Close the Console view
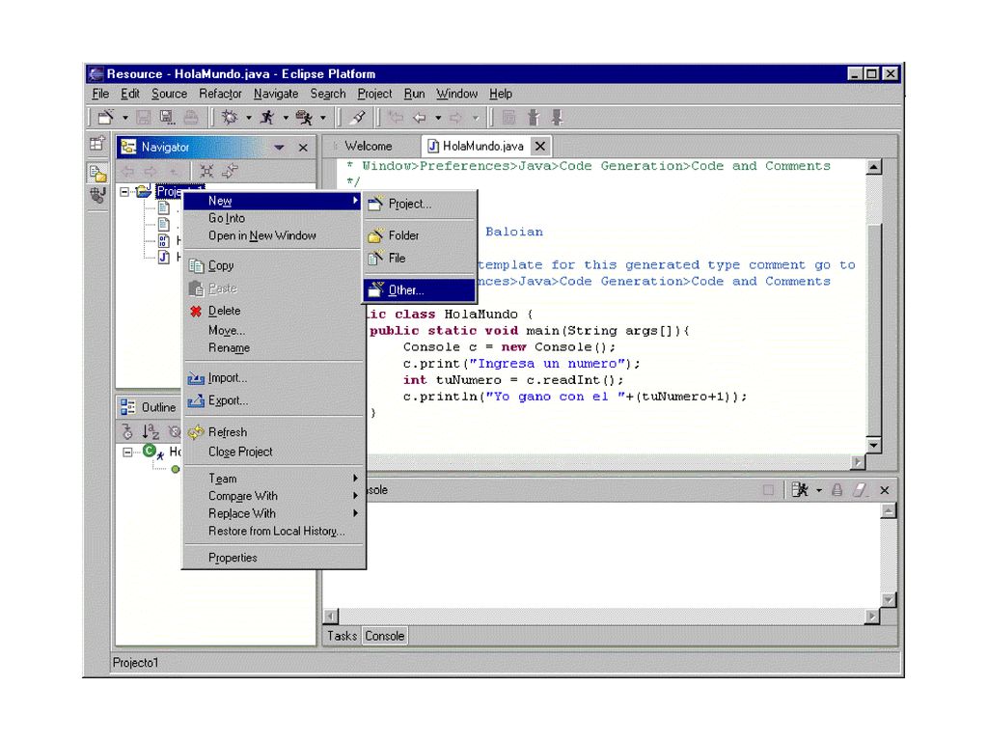Image resolution: width=988 pixels, height=741 pixels. click(885, 490)
